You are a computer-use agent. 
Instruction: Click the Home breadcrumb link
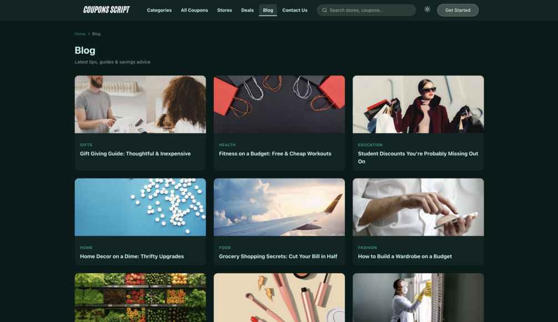point(80,34)
